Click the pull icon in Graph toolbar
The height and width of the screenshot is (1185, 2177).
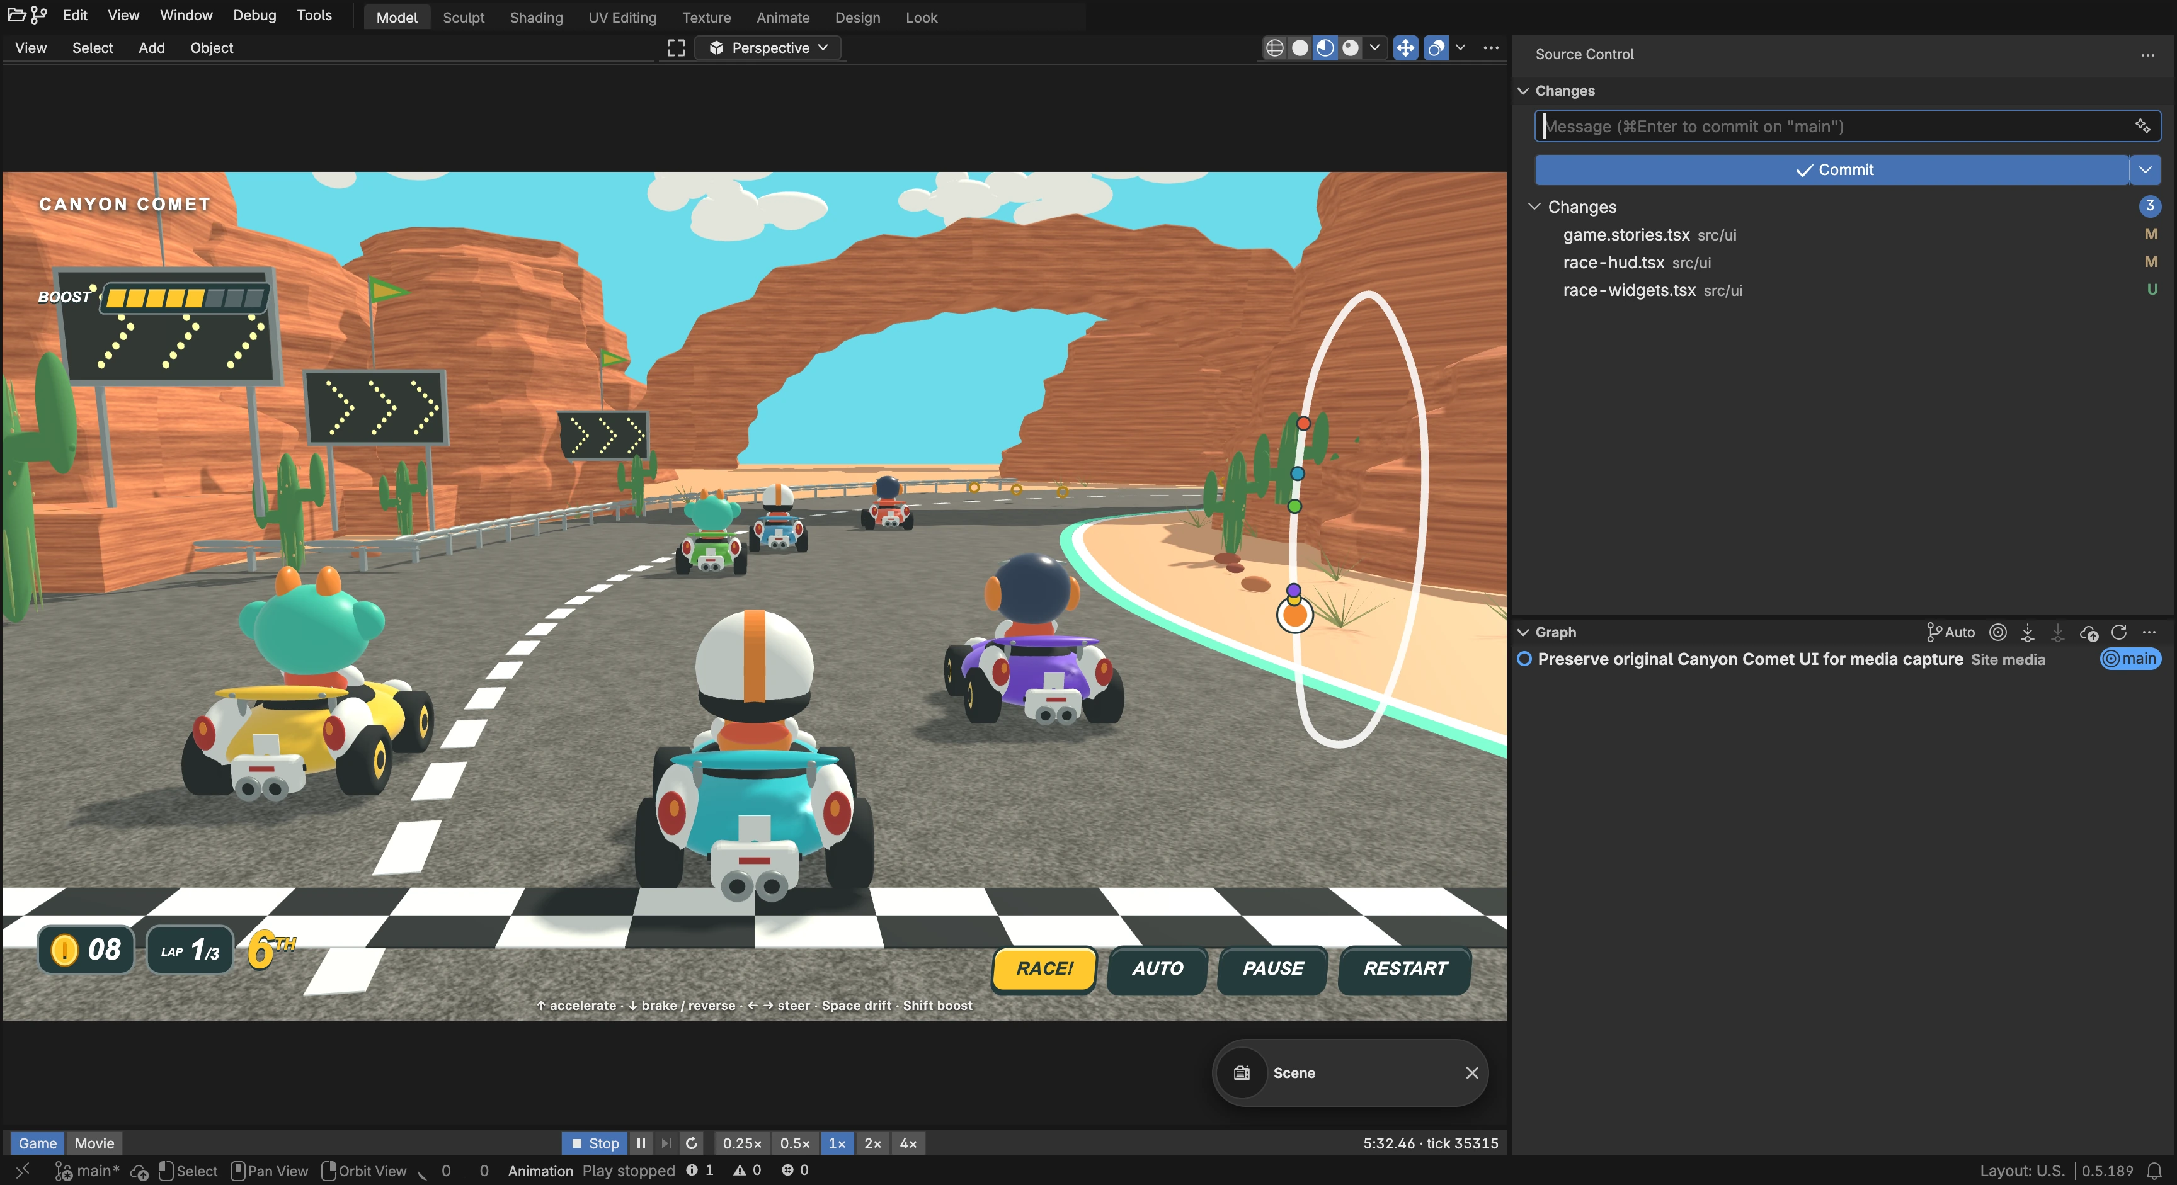tap(2058, 632)
